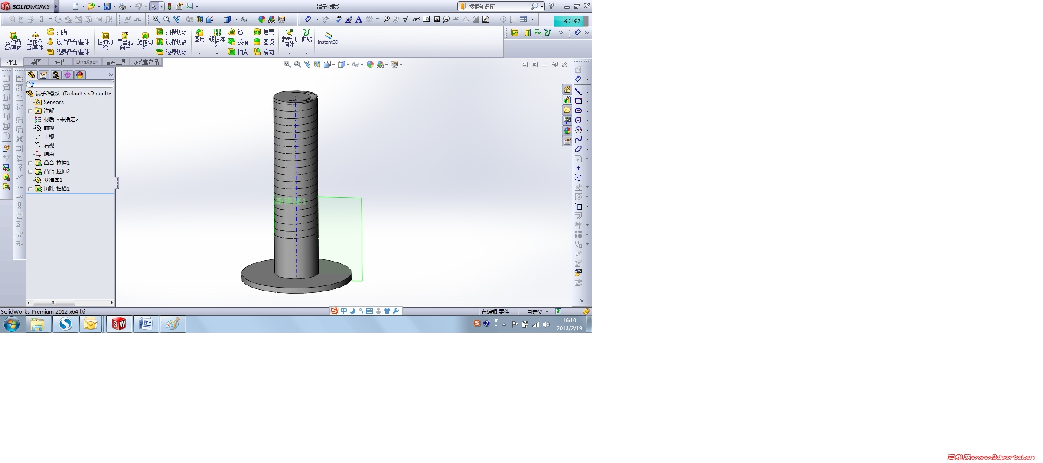Open the dropdown arrow under 曲线
Screen dimensions: 1043x463
306,53
